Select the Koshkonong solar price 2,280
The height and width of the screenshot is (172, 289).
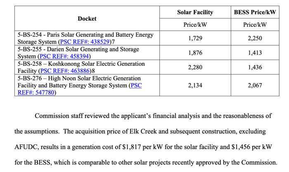[x=195, y=67]
